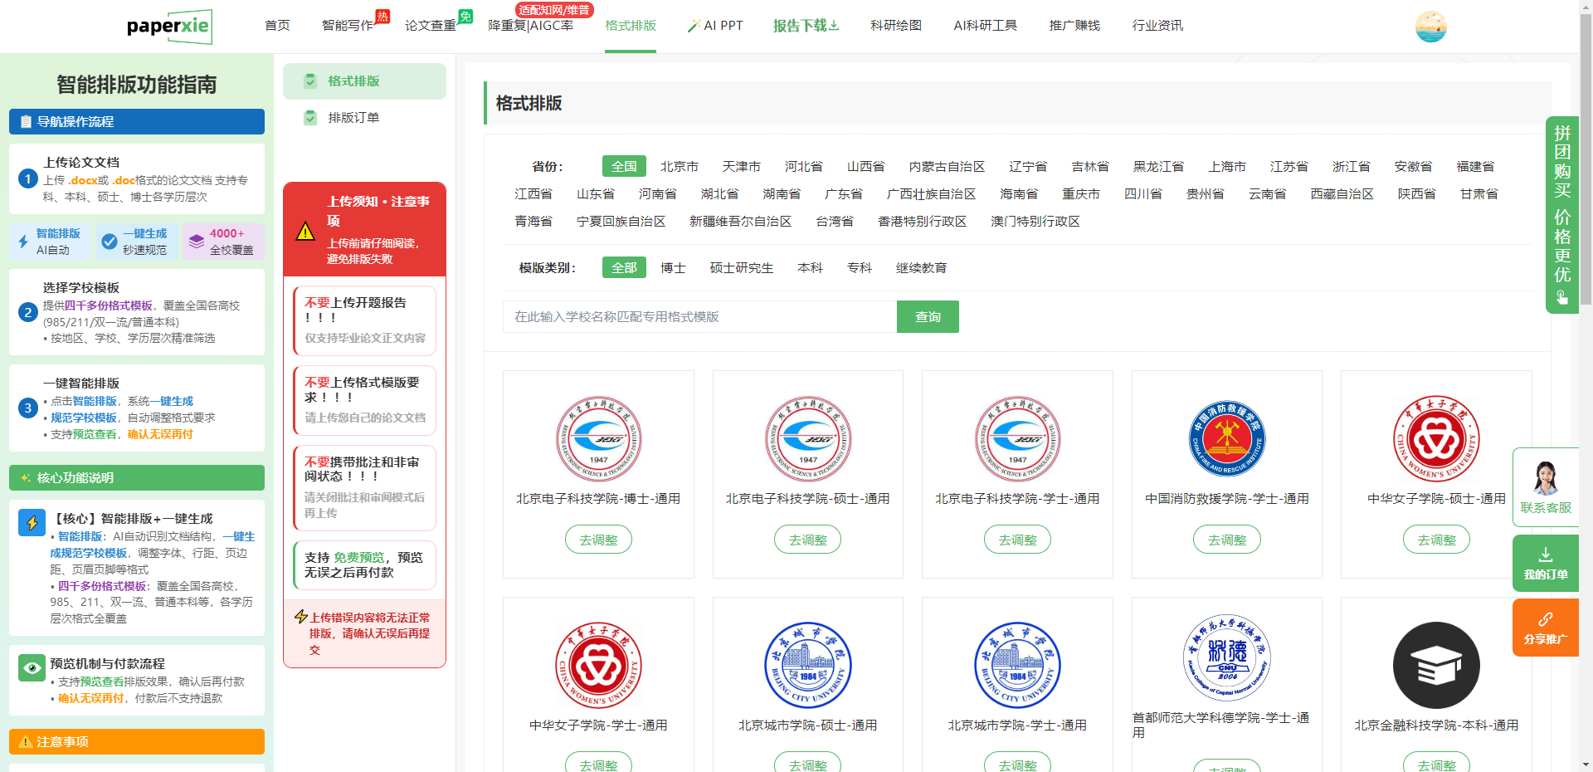Click the eye icon for 预览机制与付款流程
The height and width of the screenshot is (772, 1593).
click(x=32, y=667)
